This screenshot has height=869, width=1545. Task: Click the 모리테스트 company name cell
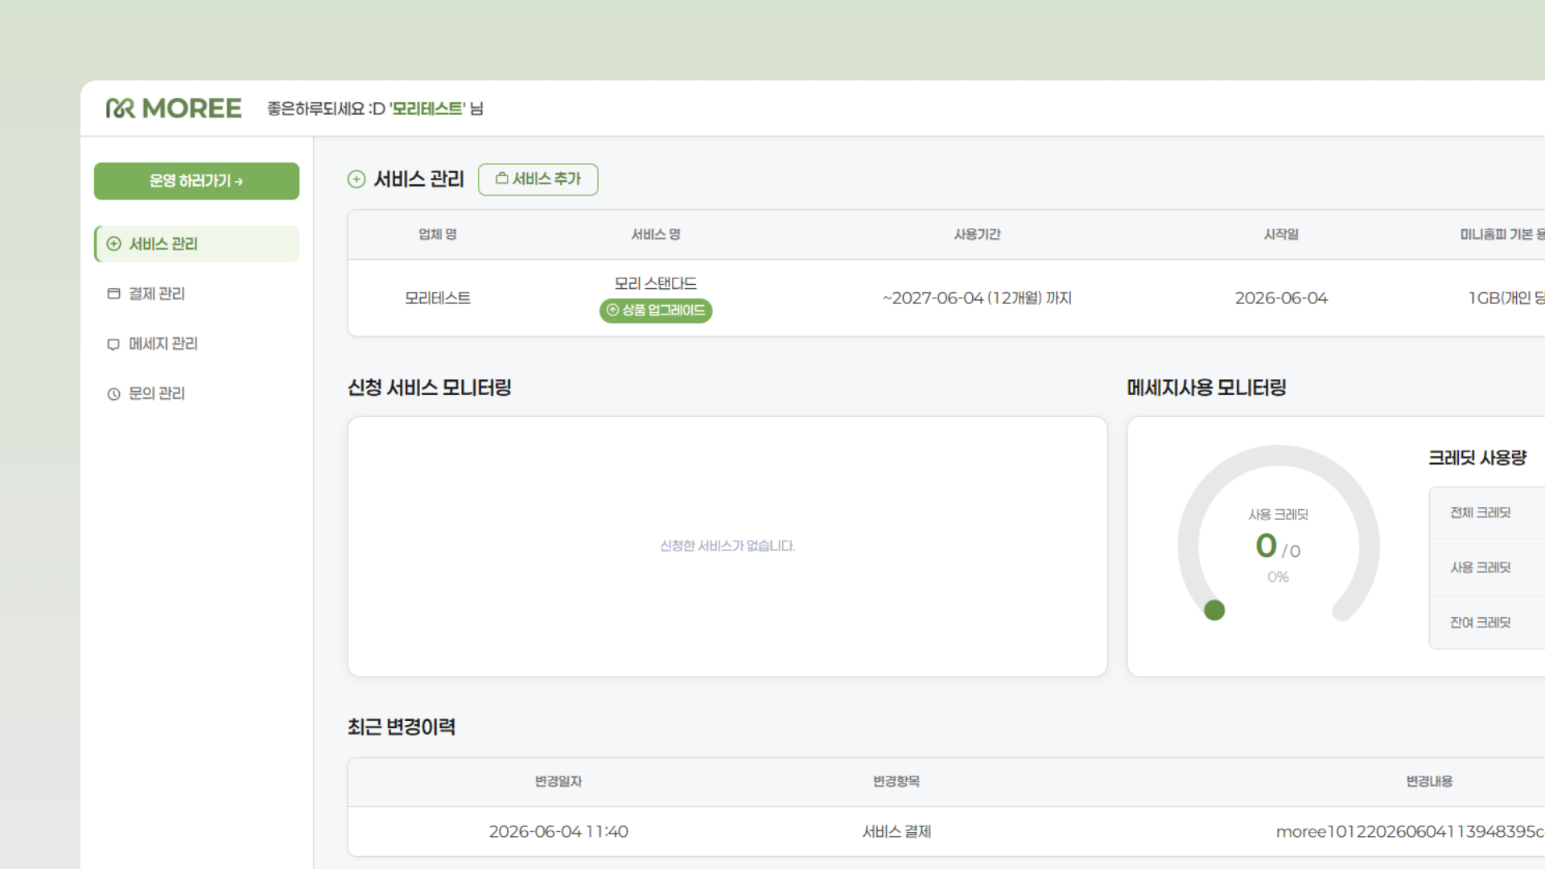[x=438, y=298]
